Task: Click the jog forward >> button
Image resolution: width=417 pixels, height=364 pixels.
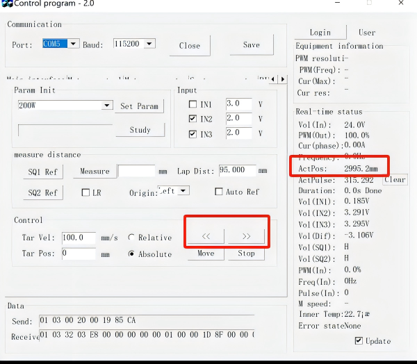Action: 246,236
